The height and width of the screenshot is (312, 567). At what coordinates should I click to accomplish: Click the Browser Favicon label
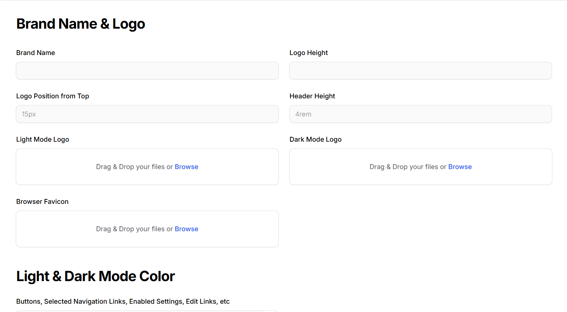pyautogui.click(x=42, y=202)
